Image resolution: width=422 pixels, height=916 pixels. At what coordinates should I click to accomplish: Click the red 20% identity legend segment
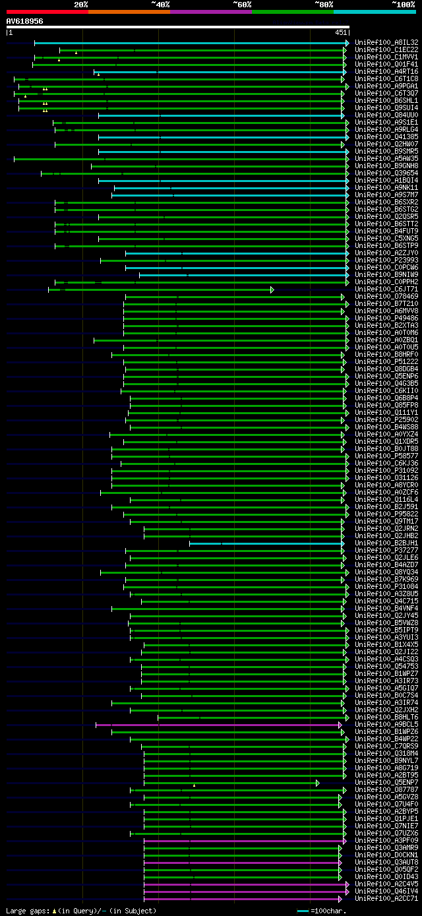[47, 12]
